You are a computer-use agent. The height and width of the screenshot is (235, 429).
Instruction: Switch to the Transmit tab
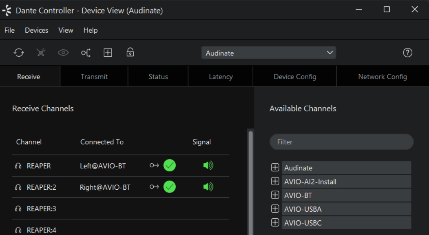pyautogui.click(x=94, y=77)
